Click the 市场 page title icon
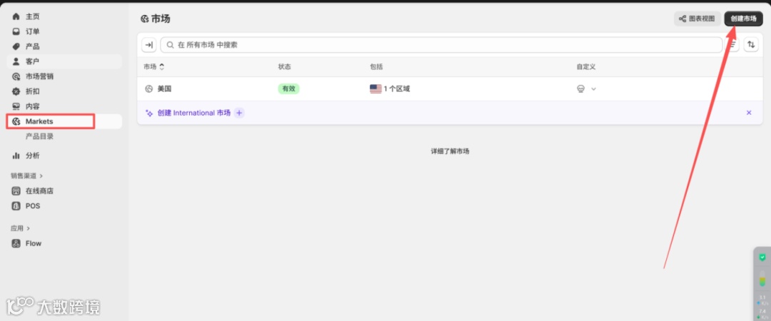 144,19
